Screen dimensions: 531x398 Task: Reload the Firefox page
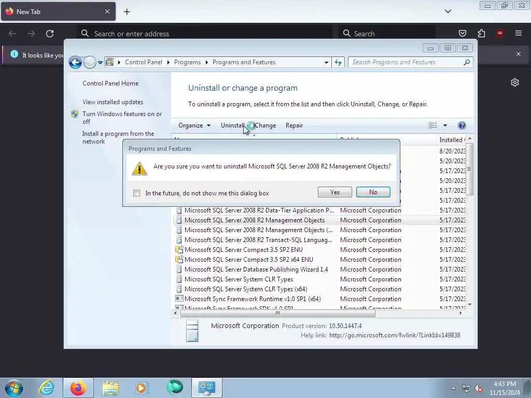pyautogui.click(x=50, y=34)
